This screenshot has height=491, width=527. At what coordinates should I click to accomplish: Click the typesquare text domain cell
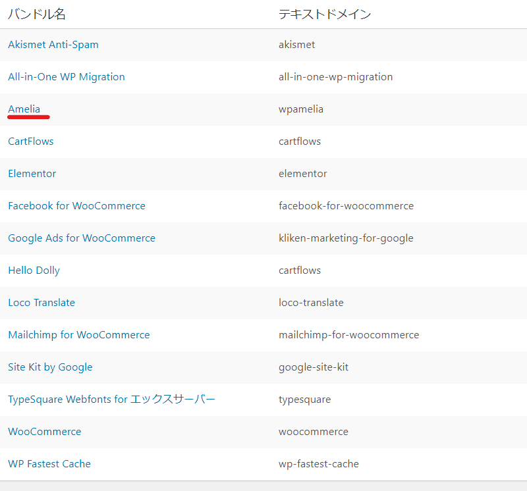coord(304,400)
